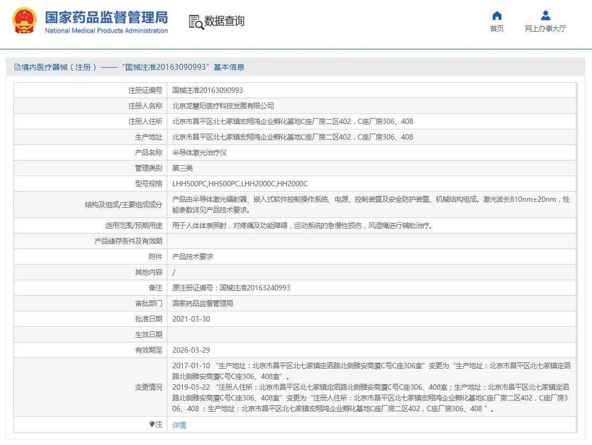Click the 网上办事大厅 person icon

[545, 16]
